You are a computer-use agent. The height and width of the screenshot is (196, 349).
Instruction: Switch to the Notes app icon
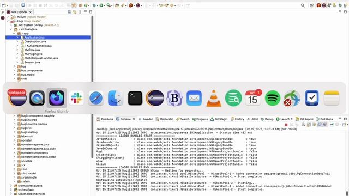point(332,98)
